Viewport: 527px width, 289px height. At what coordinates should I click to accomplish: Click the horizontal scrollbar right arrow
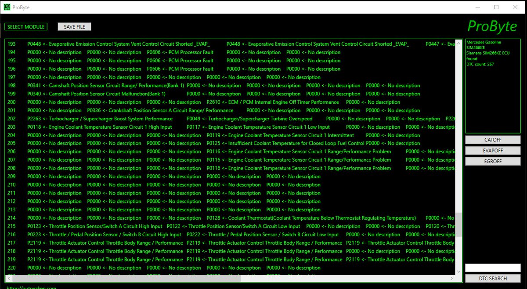tap(452, 279)
